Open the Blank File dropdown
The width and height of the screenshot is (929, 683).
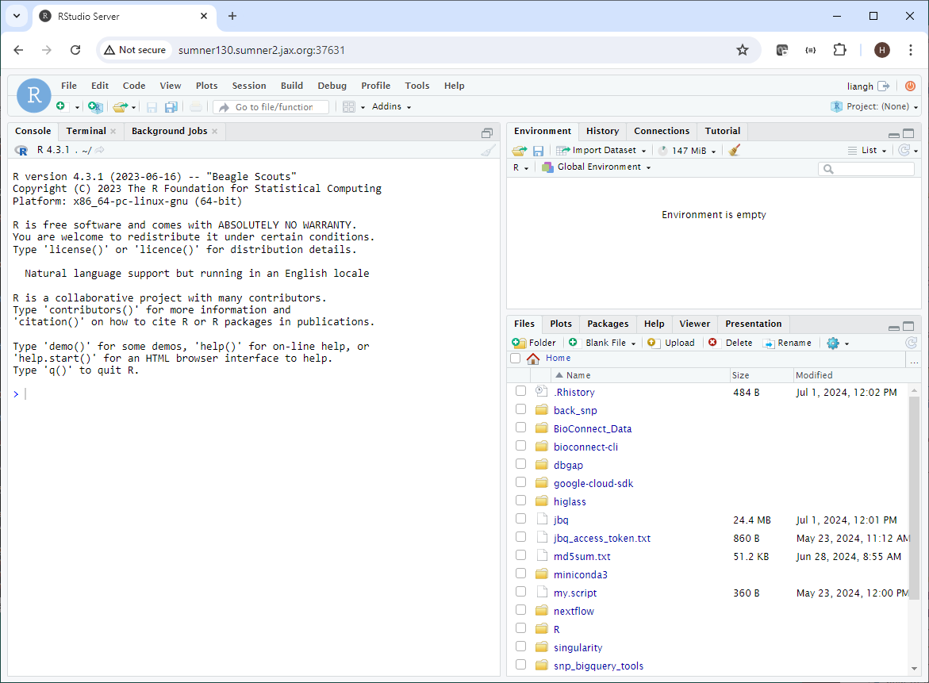click(x=605, y=342)
